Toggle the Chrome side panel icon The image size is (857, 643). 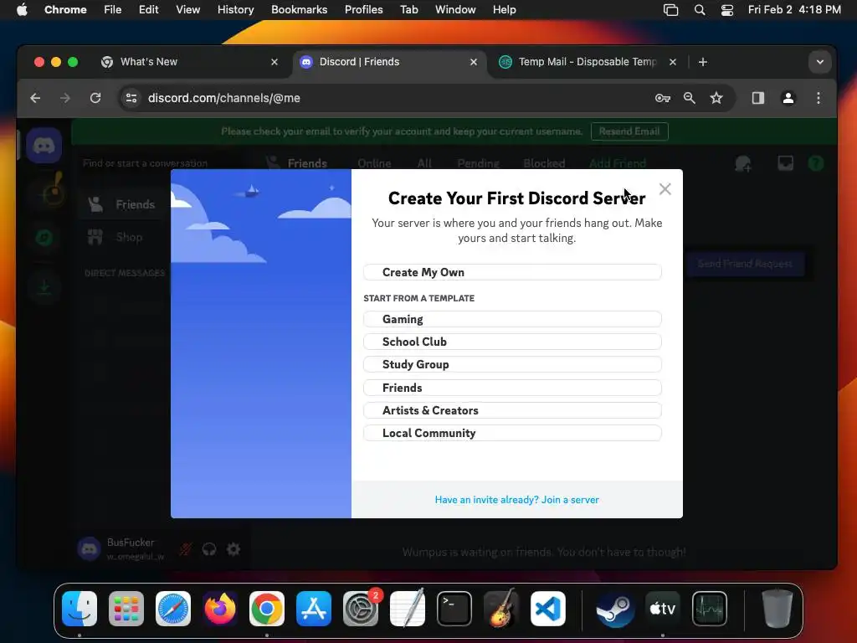pos(758,98)
